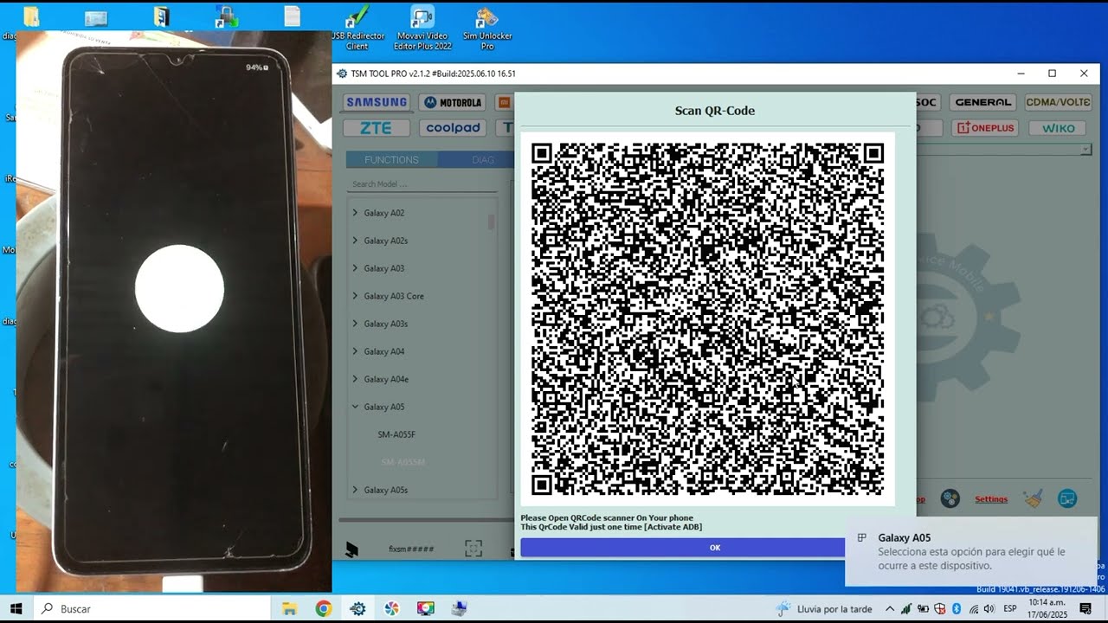Open the notification center icon
The width and height of the screenshot is (1108, 623).
(1085, 608)
